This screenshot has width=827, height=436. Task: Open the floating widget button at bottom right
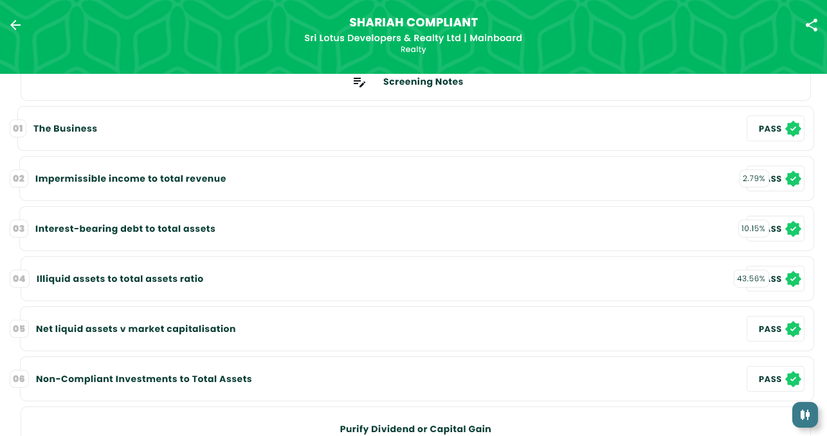[x=805, y=415]
